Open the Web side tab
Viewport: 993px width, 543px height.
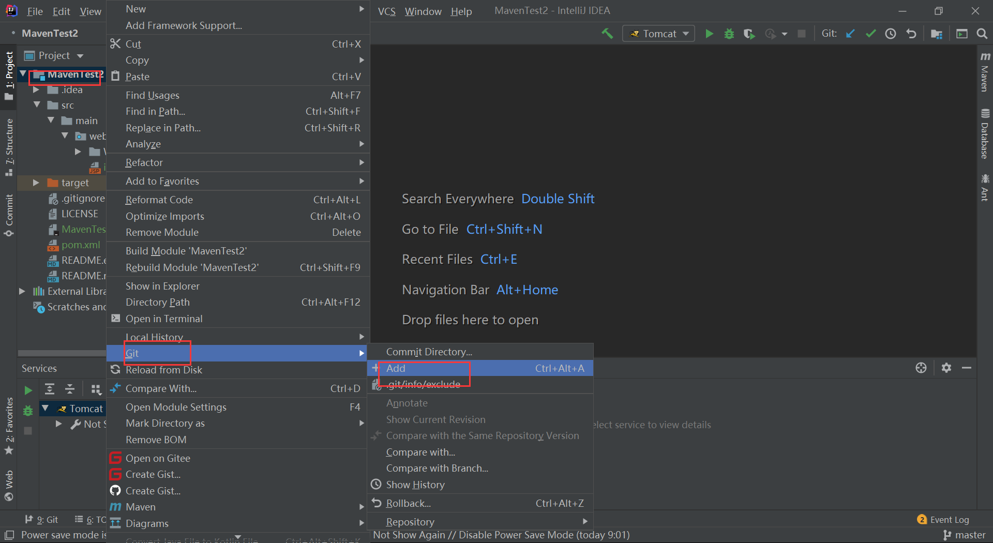[x=9, y=486]
